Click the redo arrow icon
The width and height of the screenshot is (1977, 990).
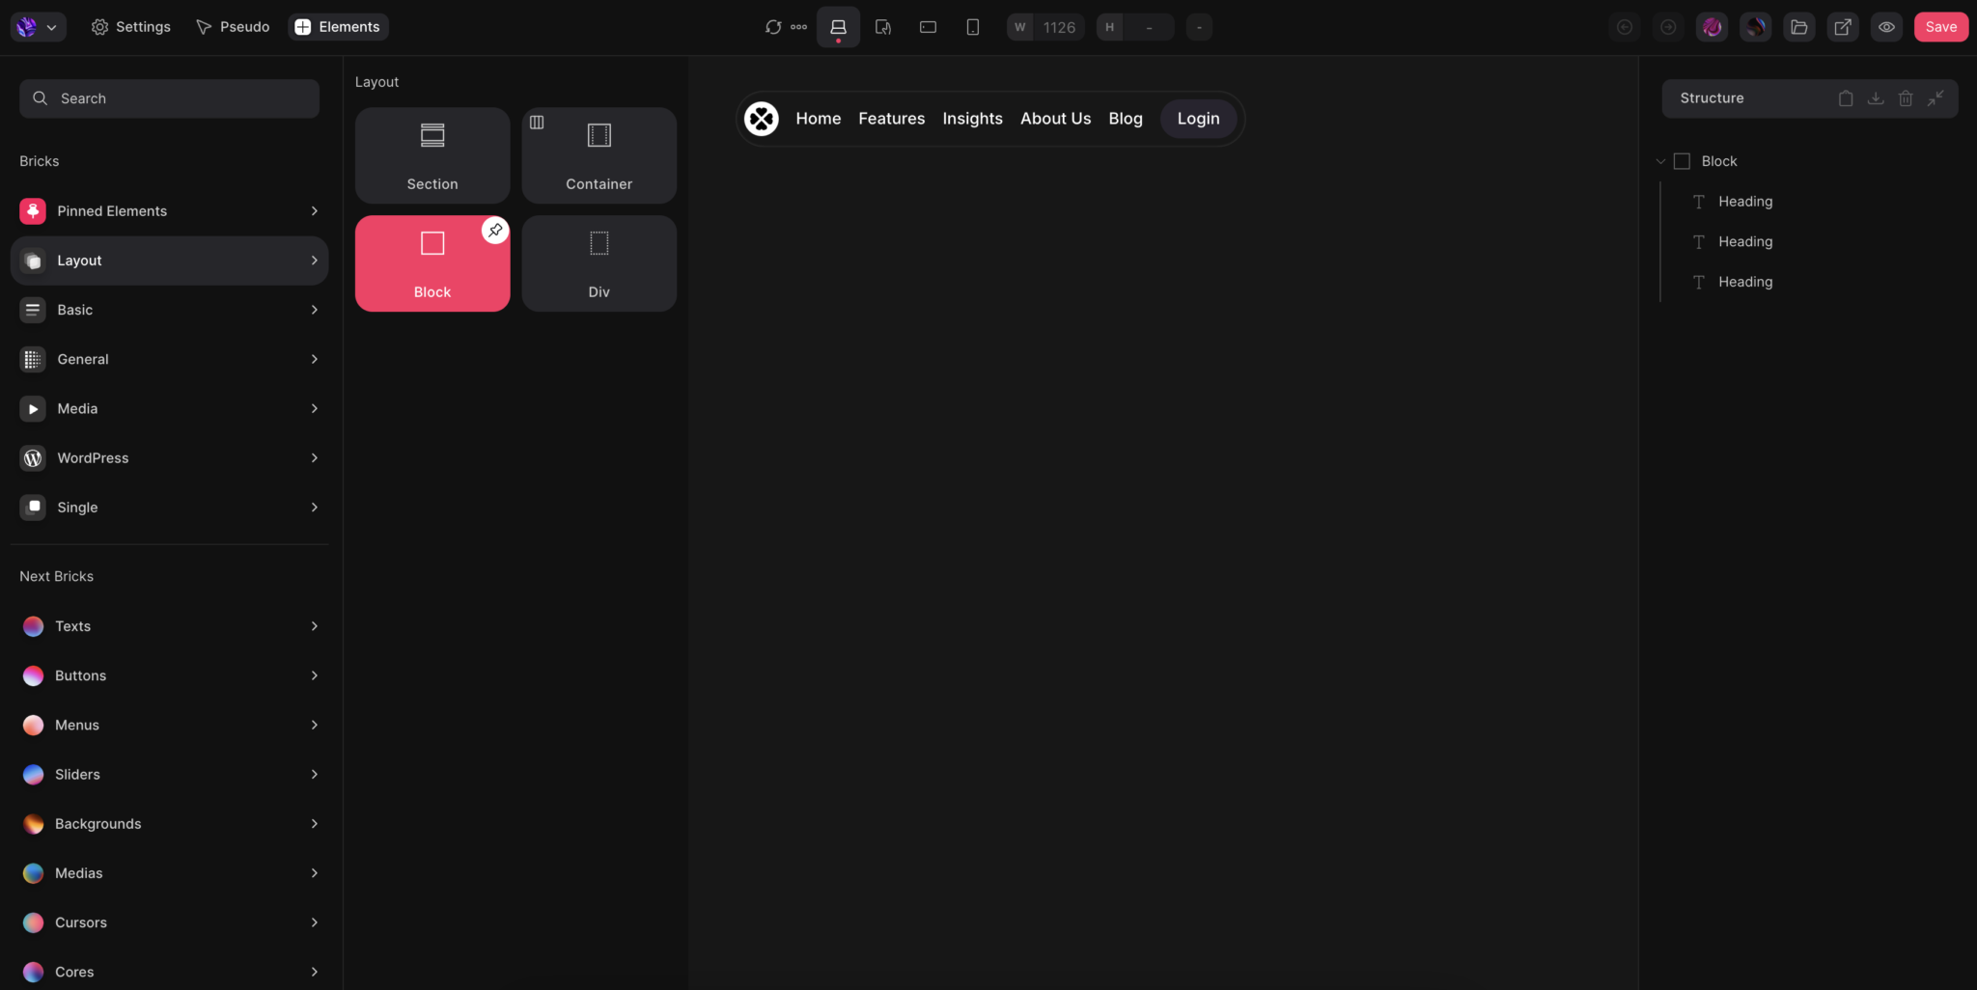(x=1668, y=27)
